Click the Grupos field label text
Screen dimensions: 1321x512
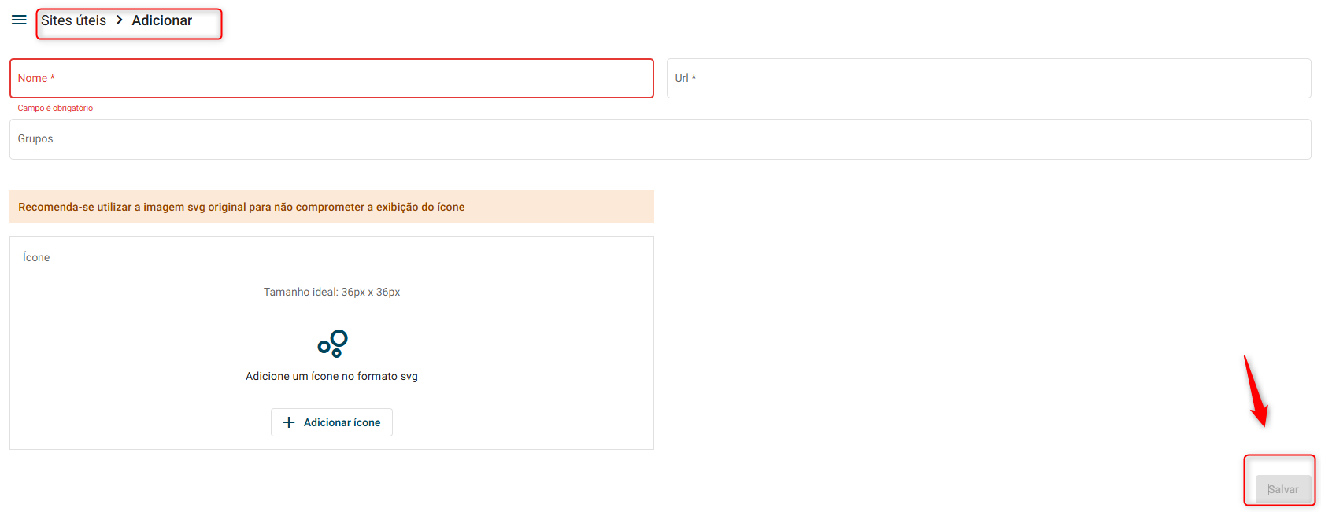(35, 139)
